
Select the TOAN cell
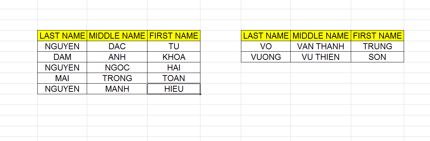174,78
